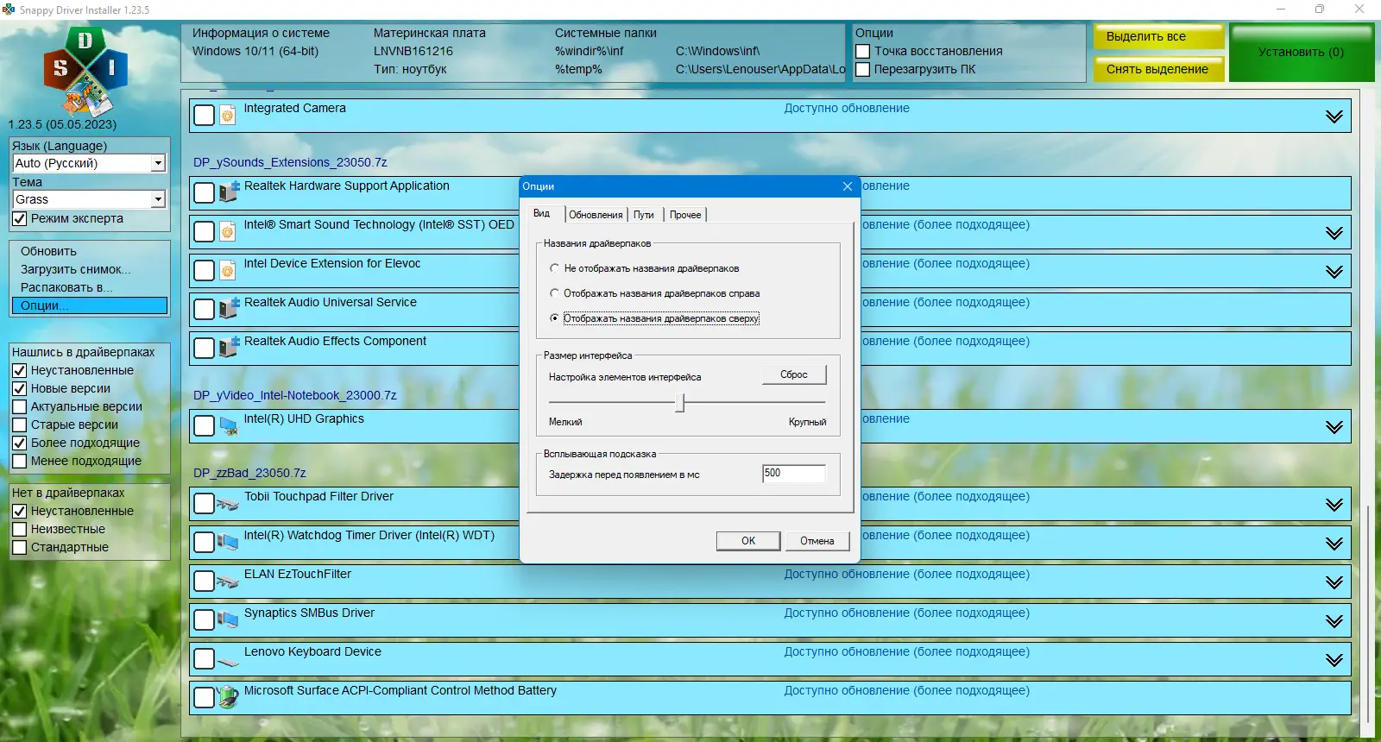Click the Realtek Hardware Support Application icon
Image resolution: width=1381 pixels, height=742 pixels.
[229, 192]
